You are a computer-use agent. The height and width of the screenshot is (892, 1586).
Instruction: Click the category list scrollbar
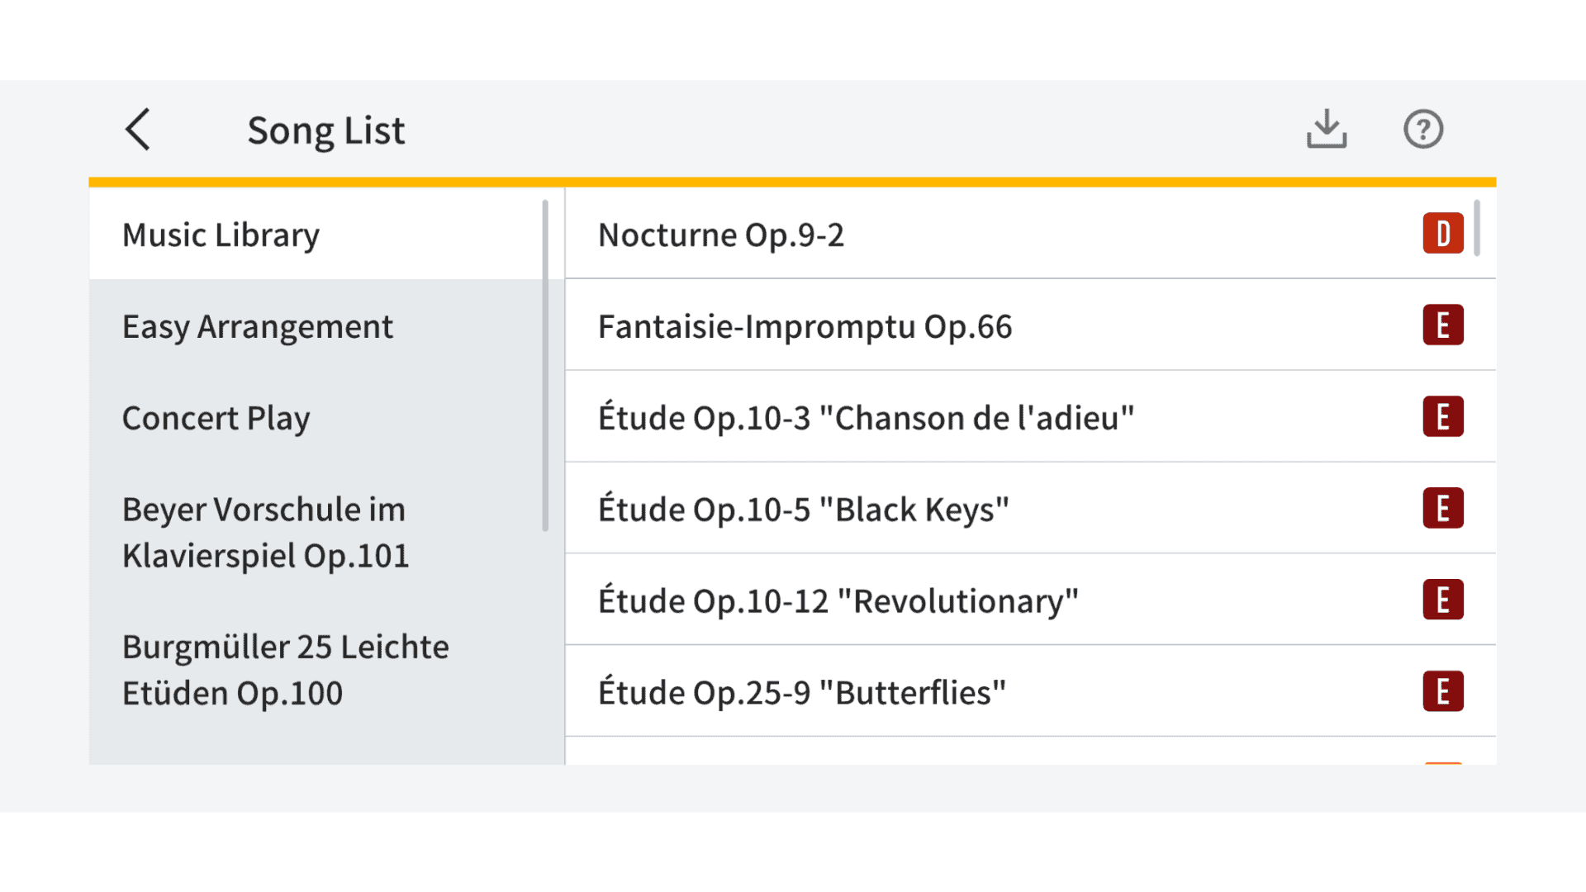545,365
